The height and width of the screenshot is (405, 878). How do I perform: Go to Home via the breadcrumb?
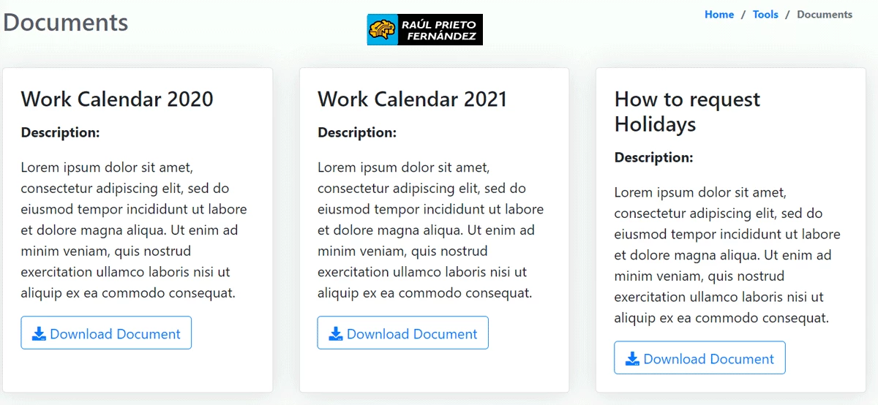[718, 15]
